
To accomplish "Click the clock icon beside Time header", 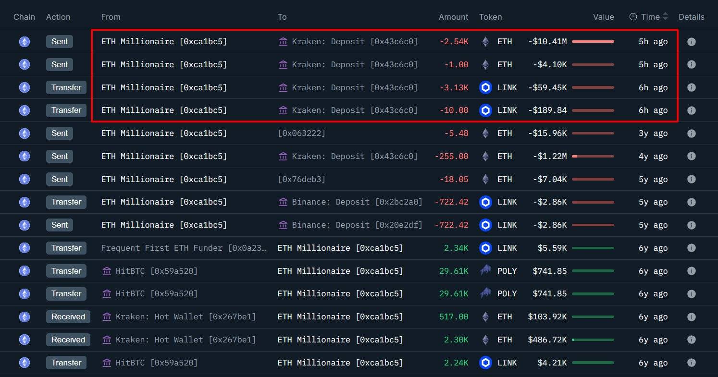I will tap(633, 17).
